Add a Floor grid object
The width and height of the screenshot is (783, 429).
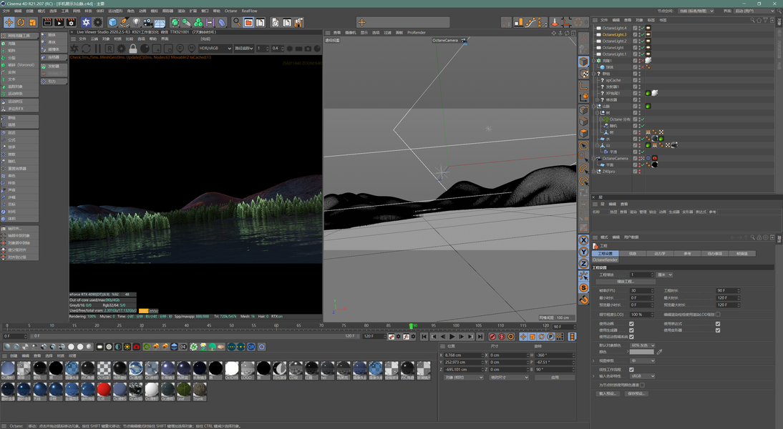160,22
